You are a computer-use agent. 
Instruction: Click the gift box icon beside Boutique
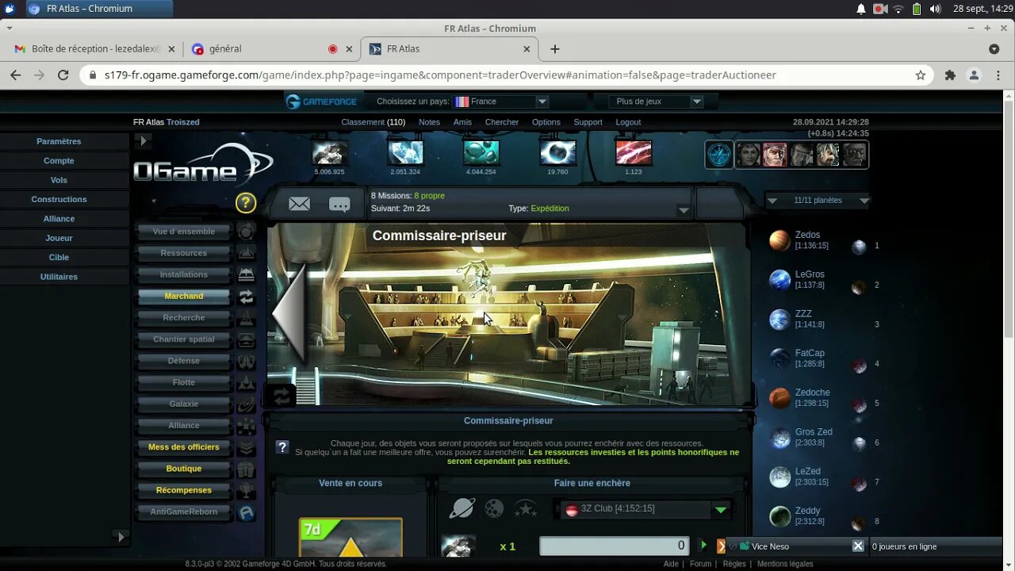pos(247,469)
